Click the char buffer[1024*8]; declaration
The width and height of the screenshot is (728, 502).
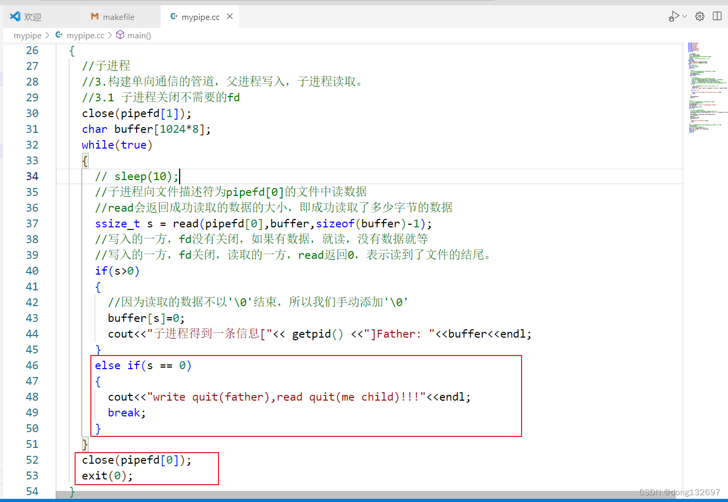click(x=146, y=129)
